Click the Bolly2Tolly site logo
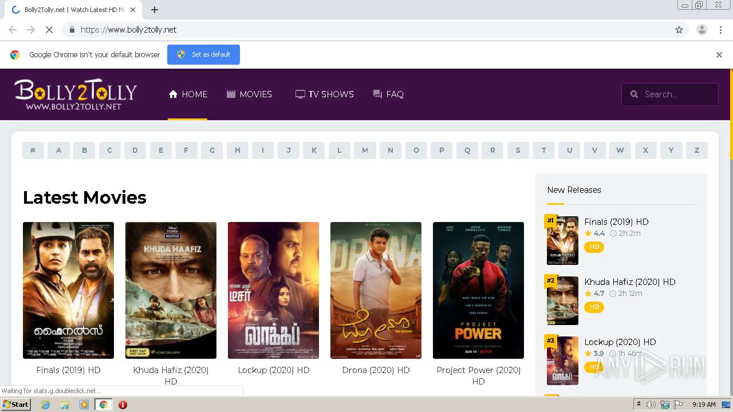 point(76,94)
